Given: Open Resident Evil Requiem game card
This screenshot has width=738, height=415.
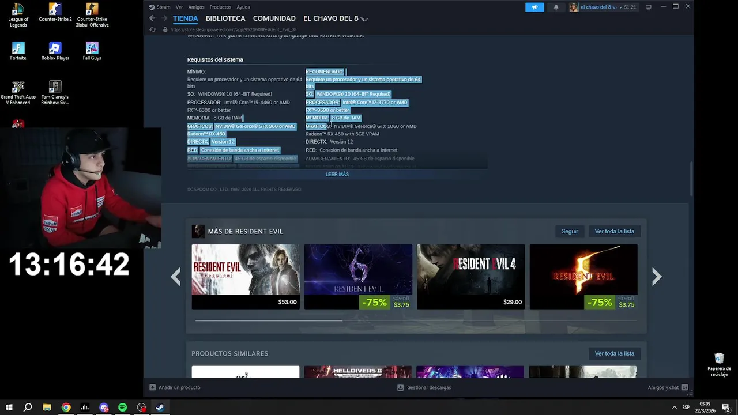Looking at the screenshot, I should 246,277.
